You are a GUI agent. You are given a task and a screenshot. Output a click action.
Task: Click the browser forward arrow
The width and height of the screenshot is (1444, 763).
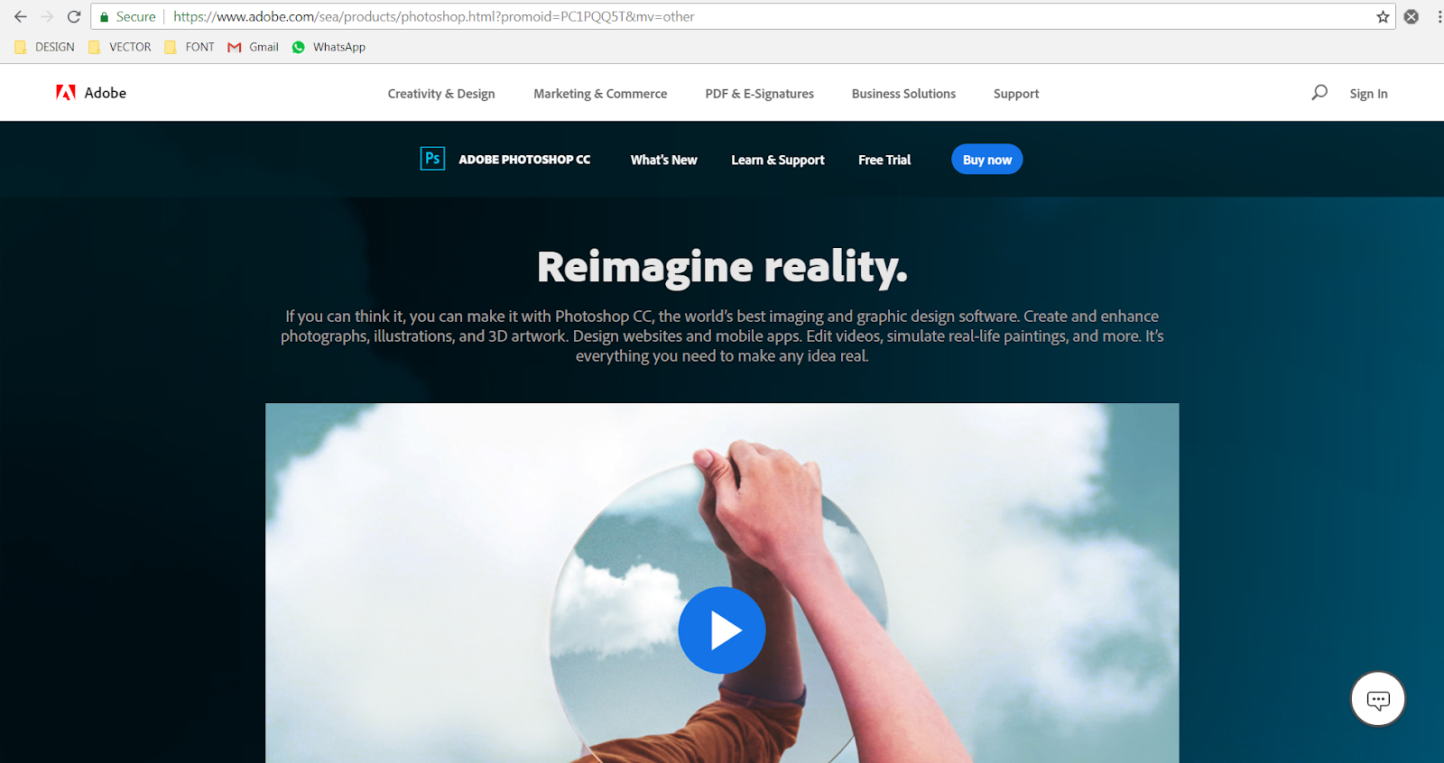(x=47, y=16)
